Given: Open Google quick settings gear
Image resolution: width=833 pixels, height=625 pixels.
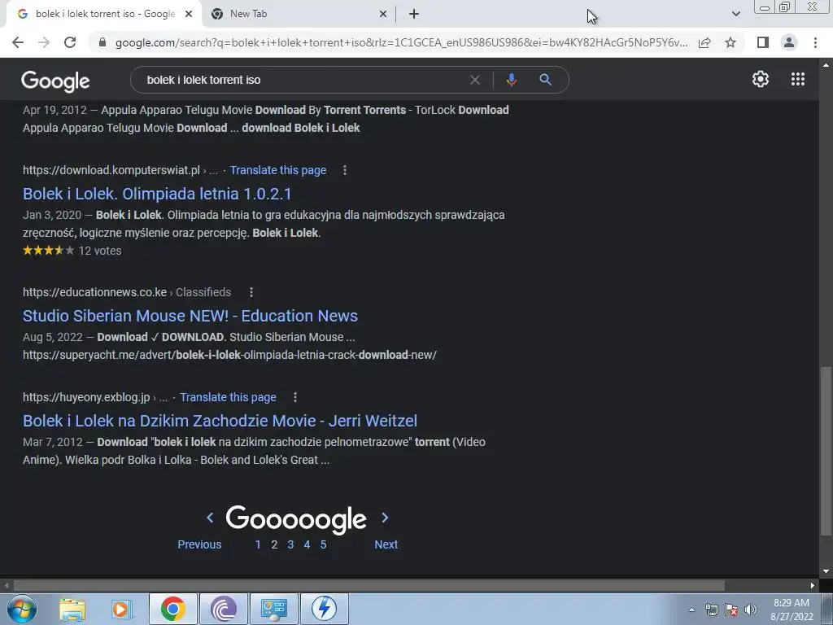Looking at the screenshot, I should [x=761, y=79].
